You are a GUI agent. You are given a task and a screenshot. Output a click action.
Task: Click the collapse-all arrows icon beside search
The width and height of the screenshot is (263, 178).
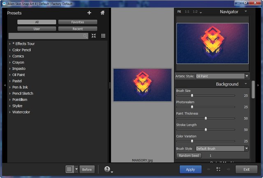coord(94,36)
